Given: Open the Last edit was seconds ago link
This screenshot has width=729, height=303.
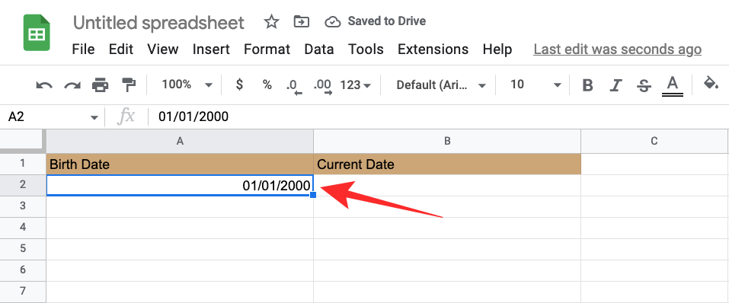Looking at the screenshot, I should [x=618, y=49].
